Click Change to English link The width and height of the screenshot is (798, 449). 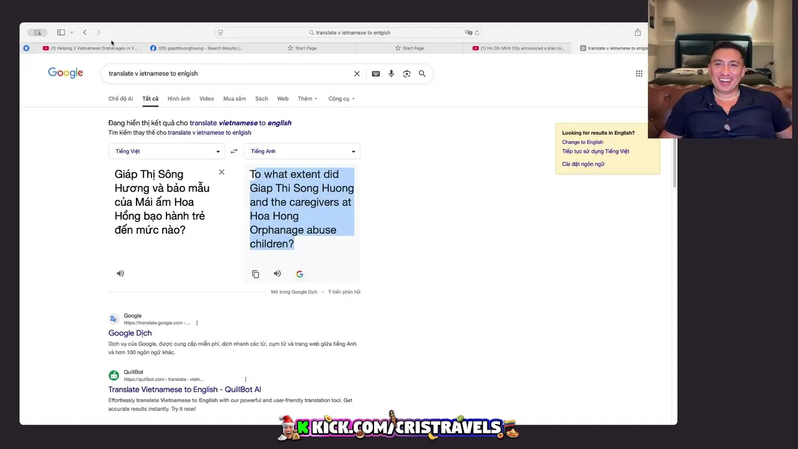(582, 142)
